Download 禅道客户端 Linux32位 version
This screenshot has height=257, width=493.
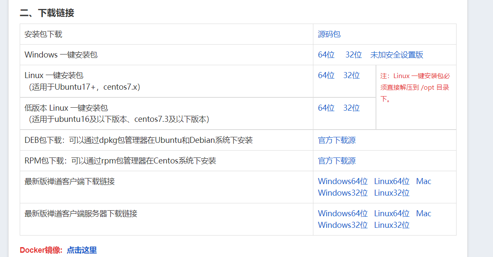click(x=392, y=193)
